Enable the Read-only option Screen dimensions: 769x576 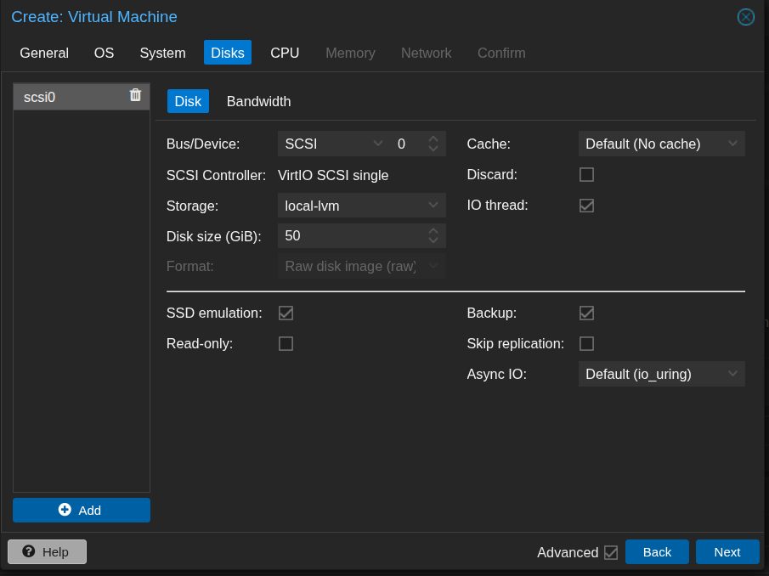pos(286,343)
